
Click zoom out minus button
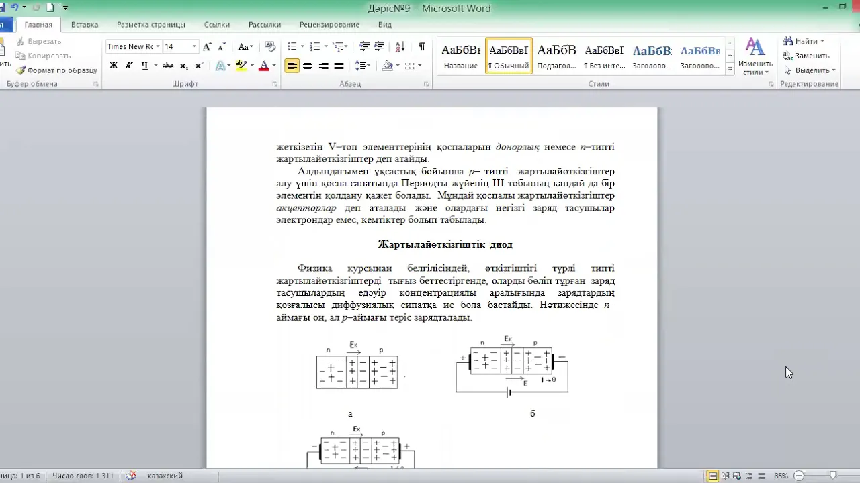pyautogui.click(x=799, y=476)
